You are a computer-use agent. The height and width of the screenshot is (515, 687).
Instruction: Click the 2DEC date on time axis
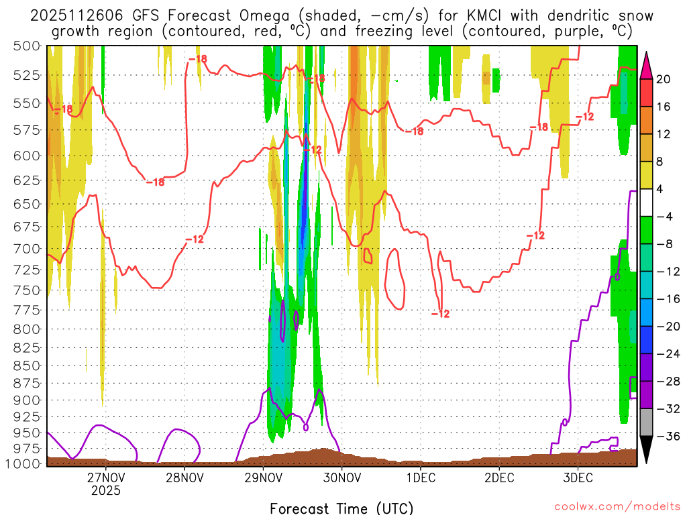499,477
